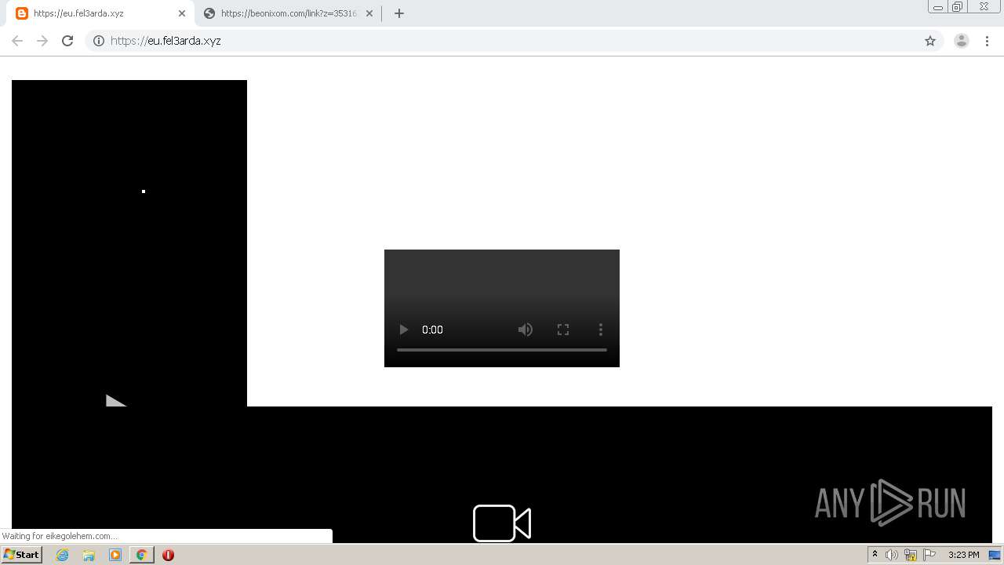1004x565 pixels.
Task: Launch Internet Explorer from taskbar
Action: tap(63, 555)
